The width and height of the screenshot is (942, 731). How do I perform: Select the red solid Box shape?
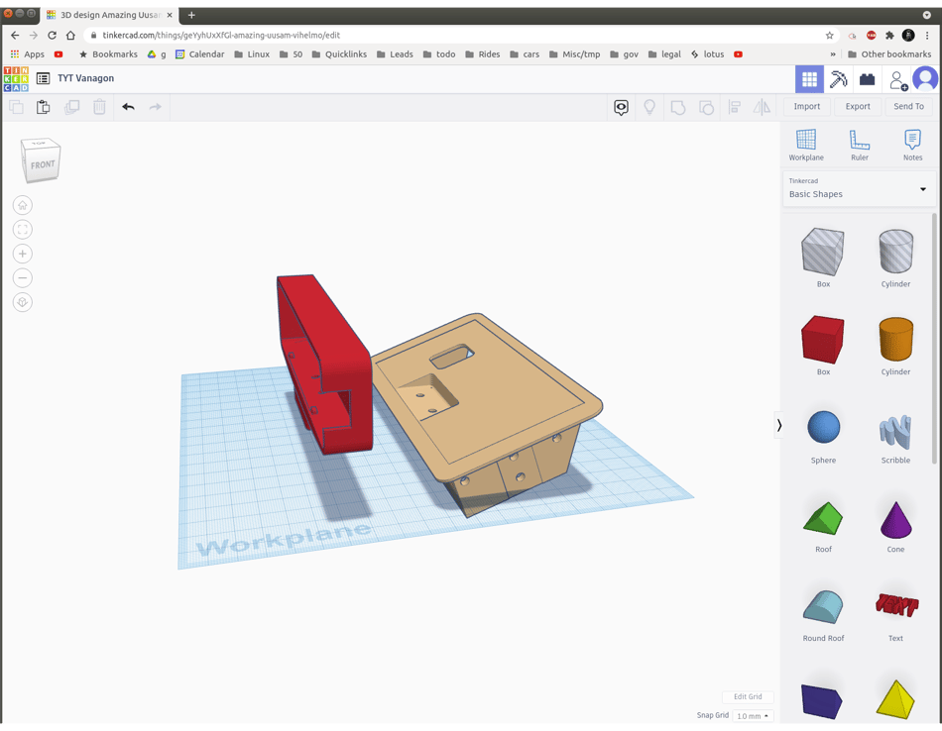(x=823, y=341)
